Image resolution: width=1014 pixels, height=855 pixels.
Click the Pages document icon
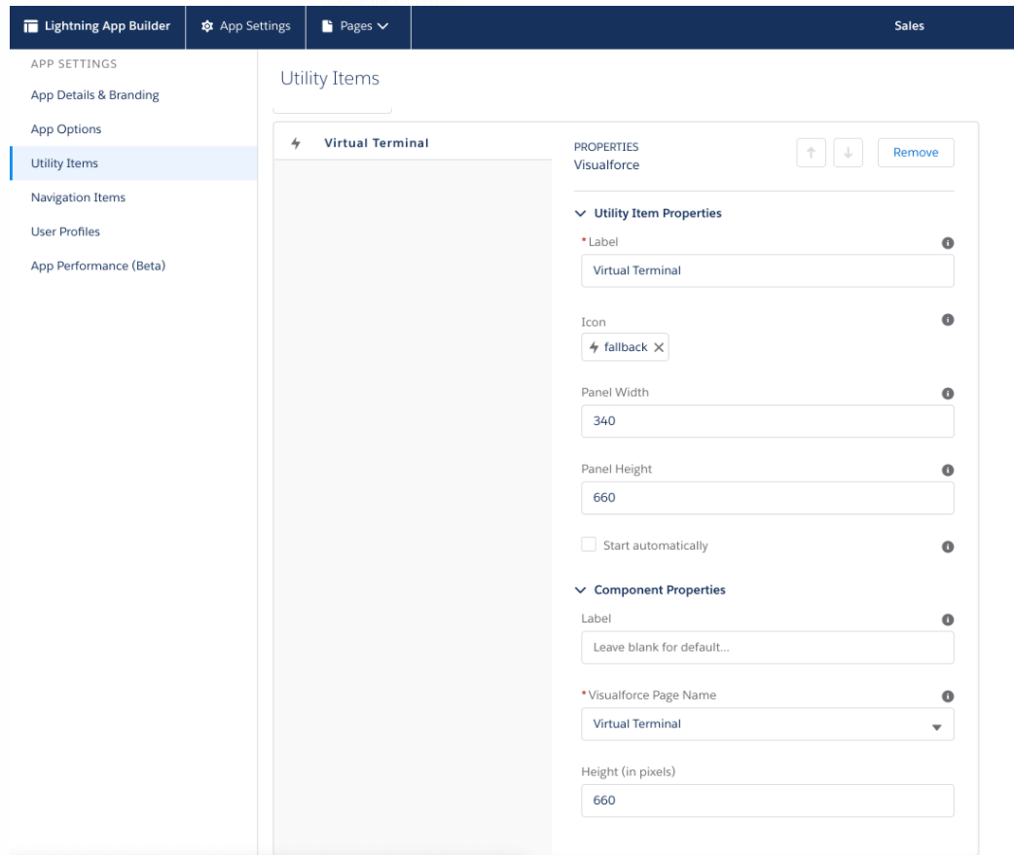click(x=327, y=26)
